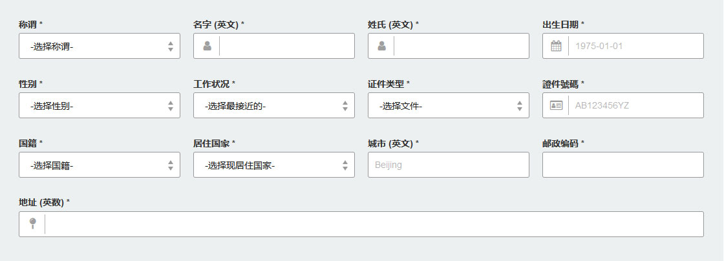Select the 国籍 nationality dropdown
The width and height of the screenshot is (724, 261).
pos(100,165)
